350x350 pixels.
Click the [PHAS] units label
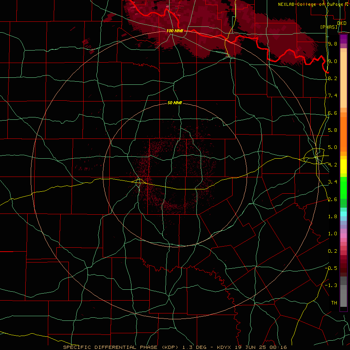(x=329, y=27)
